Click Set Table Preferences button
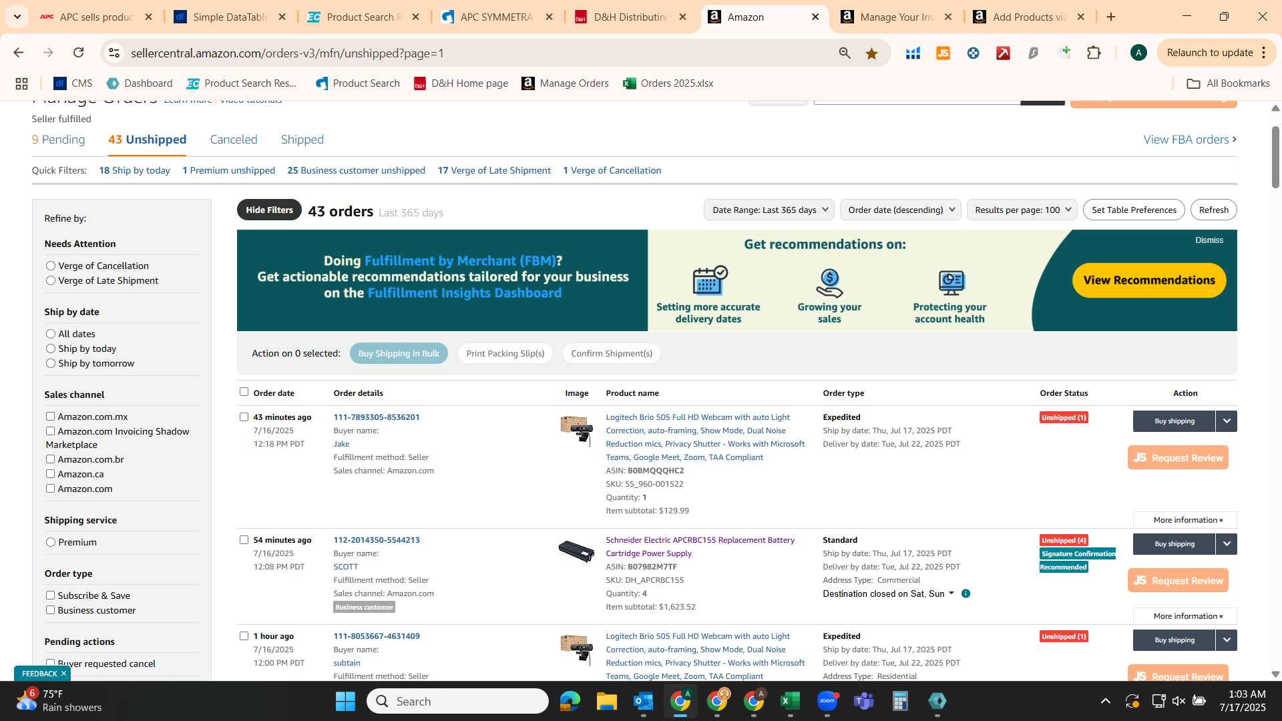This screenshot has height=721, width=1282. click(1134, 210)
